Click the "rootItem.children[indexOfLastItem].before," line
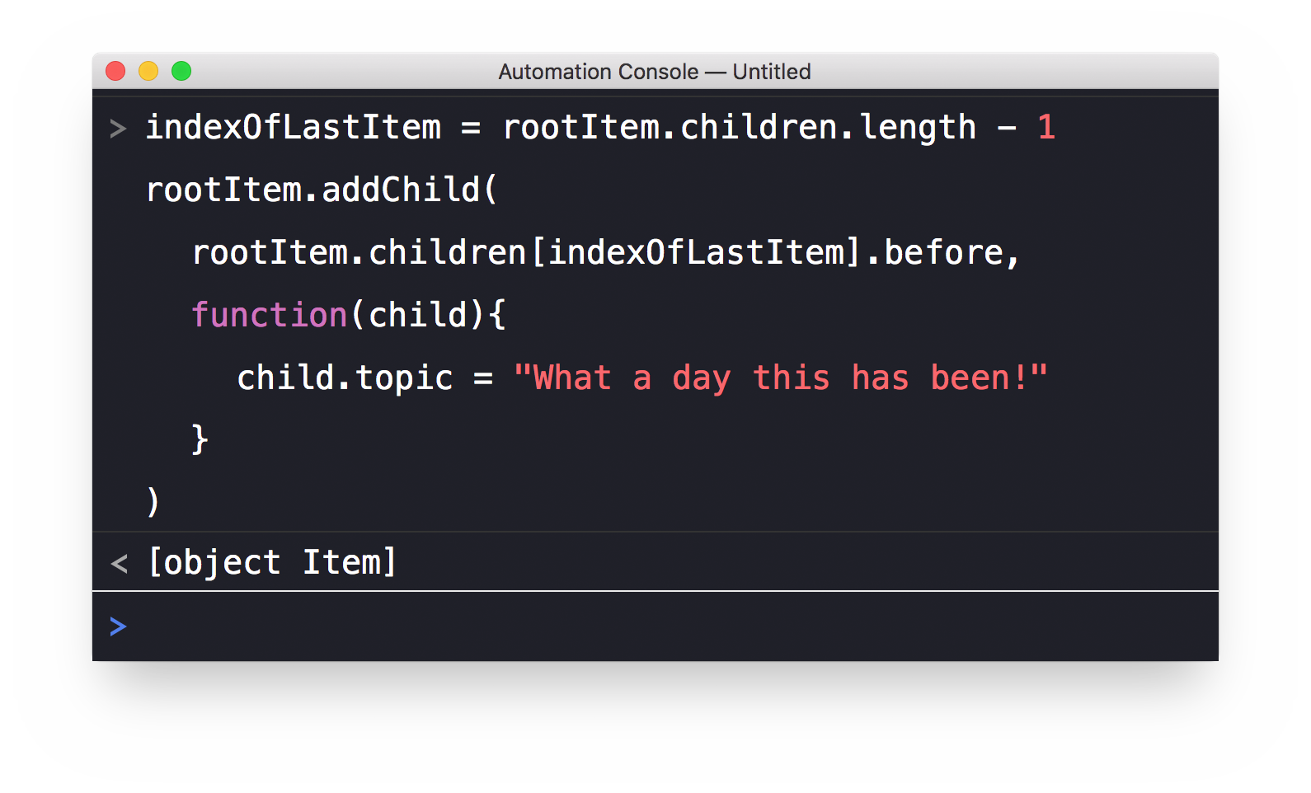 [606, 252]
